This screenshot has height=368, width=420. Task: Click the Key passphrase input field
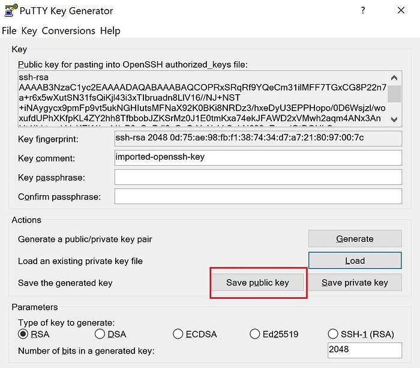(258, 177)
